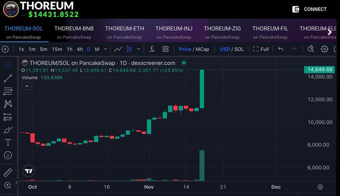Screen dimensions: 340x196
Task: Open the THOREUM-ZIG pair tab
Action: pyautogui.click(x=222, y=32)
